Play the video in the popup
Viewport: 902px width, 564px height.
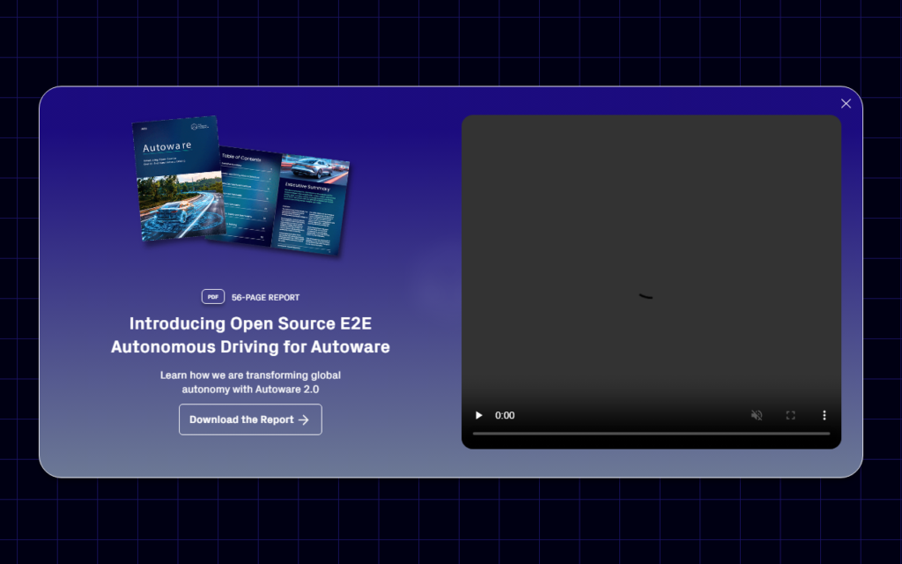(x=479, y=415)
